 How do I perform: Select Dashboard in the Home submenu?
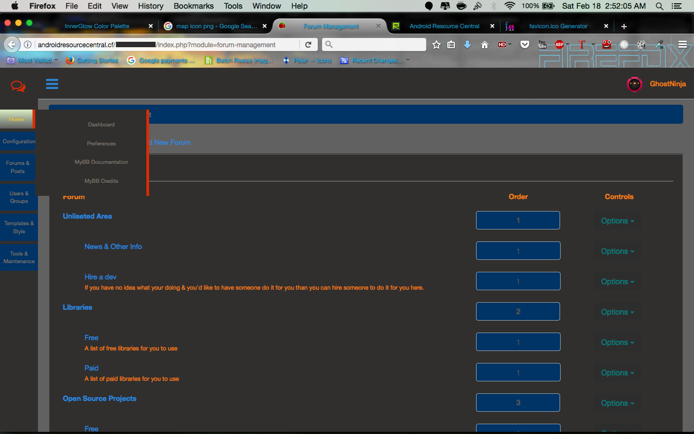pyautogui.click(x=101, y=125)
